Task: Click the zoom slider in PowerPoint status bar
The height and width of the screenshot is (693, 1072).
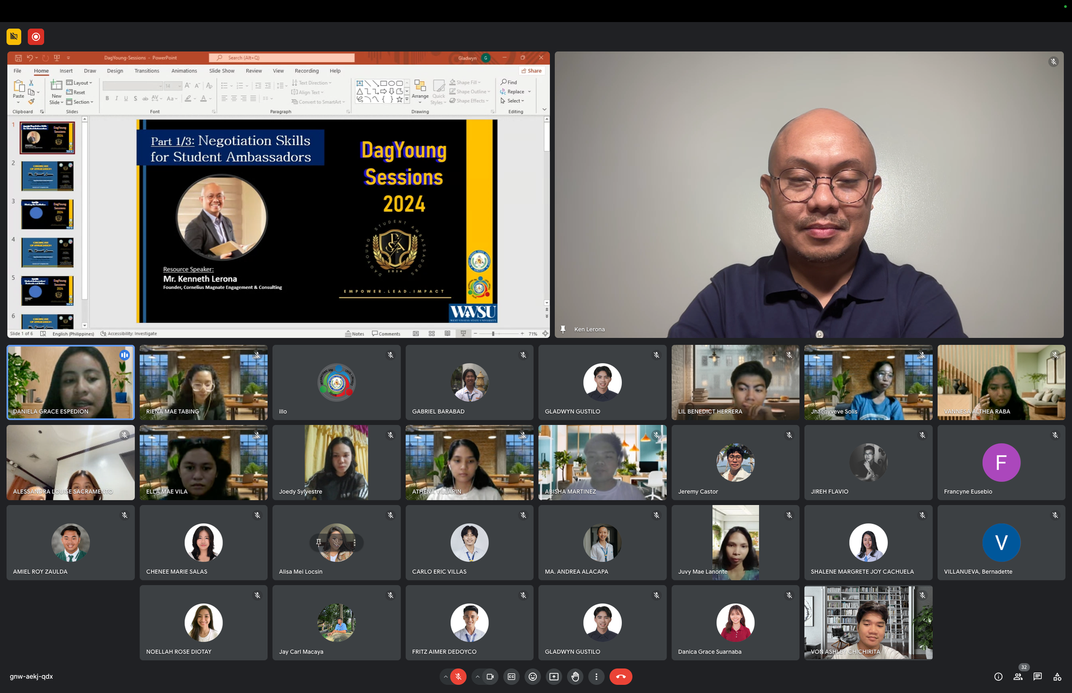Action: [x=493, y=334]
